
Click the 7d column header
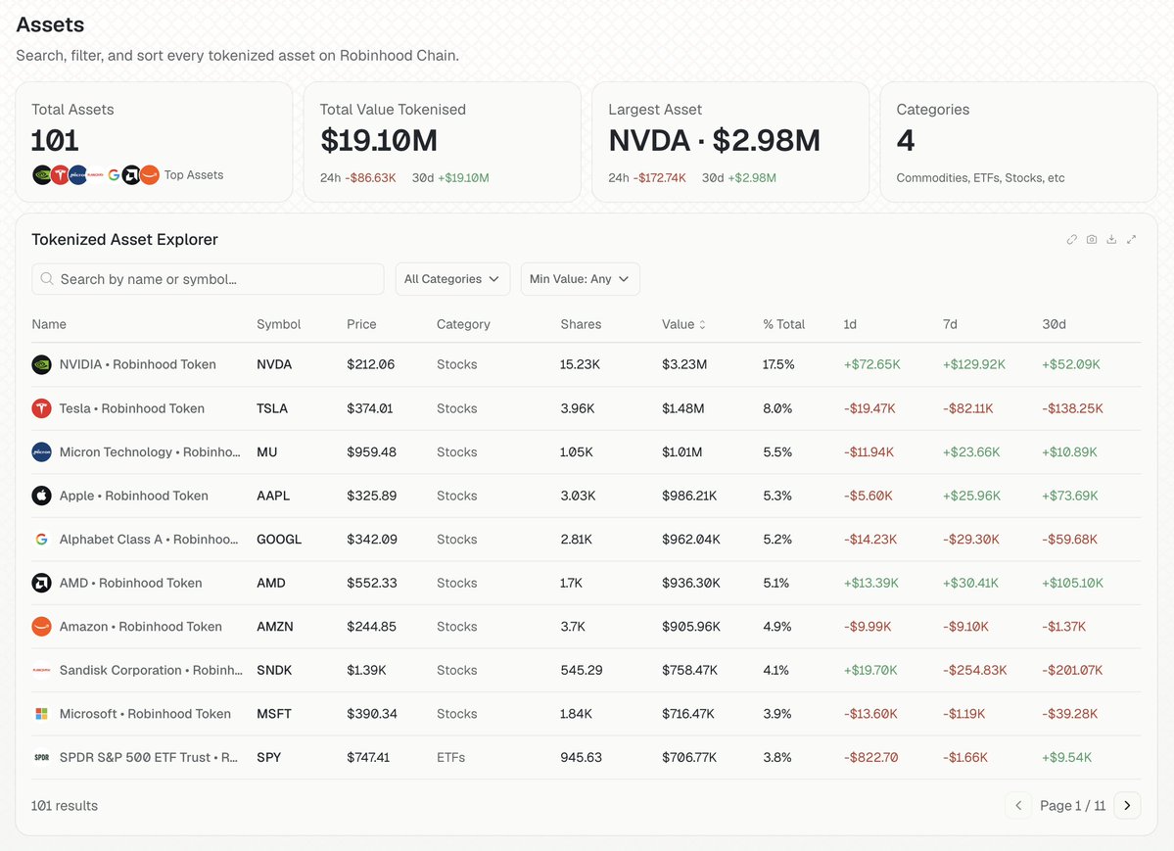950,324
